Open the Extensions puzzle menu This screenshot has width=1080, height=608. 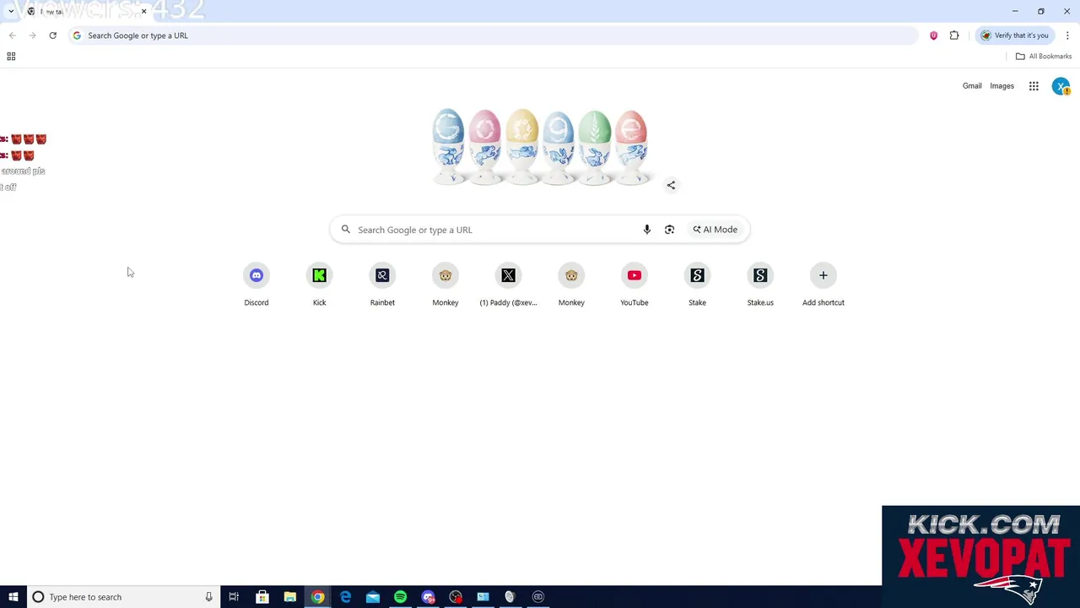[x=954, y=35]
